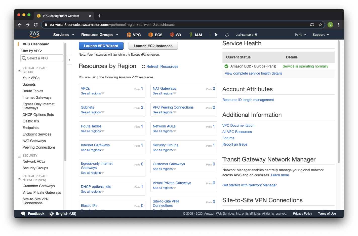
Task: Click the site lock icon in address bar
Action: [46, 25]
